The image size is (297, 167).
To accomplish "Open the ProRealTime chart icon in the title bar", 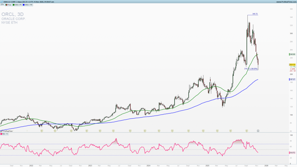I will click(2, 1).
